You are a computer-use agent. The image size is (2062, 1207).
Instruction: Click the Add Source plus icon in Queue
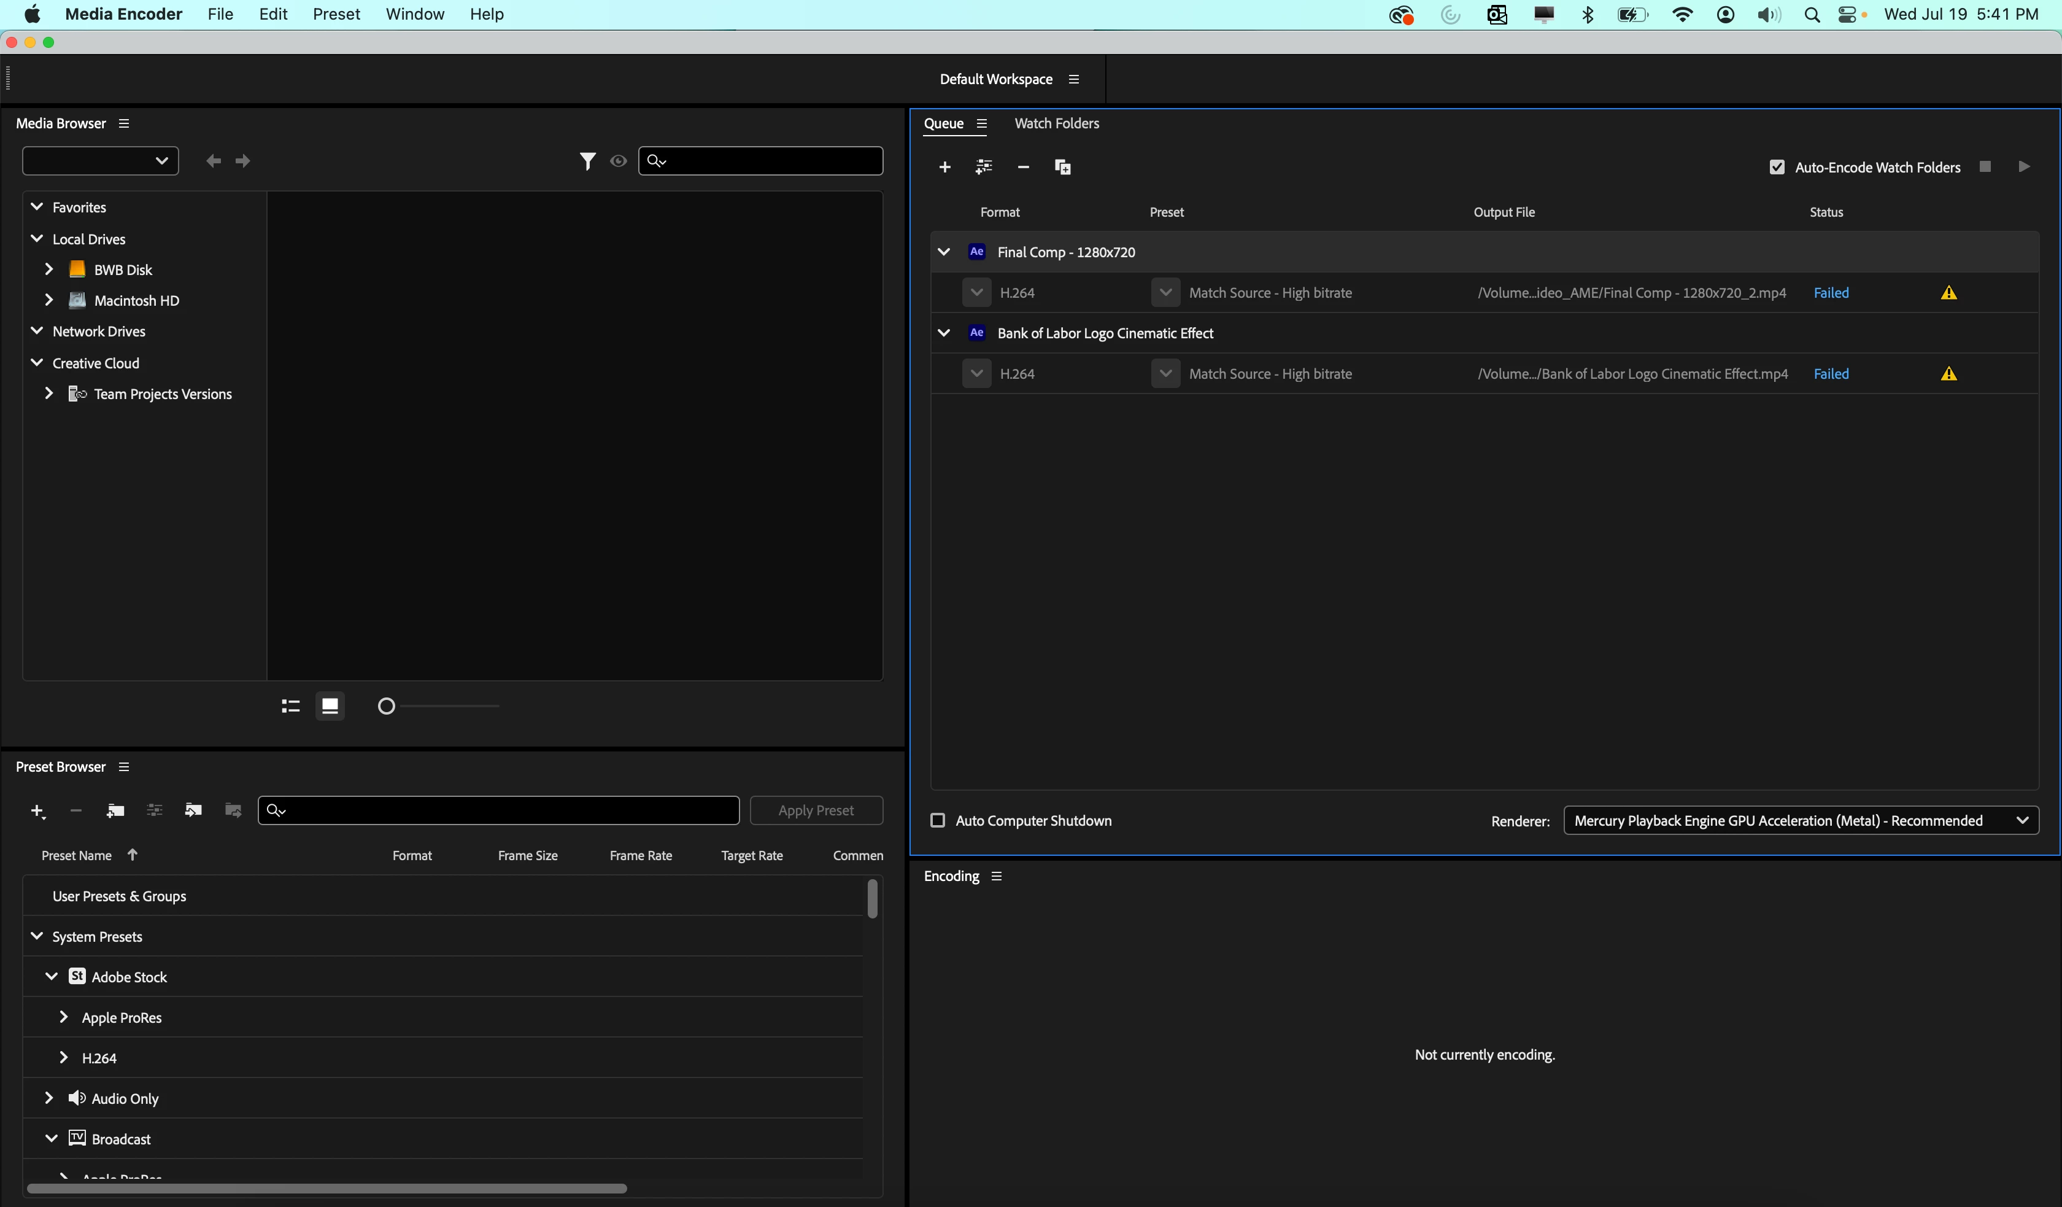(944, 167)
